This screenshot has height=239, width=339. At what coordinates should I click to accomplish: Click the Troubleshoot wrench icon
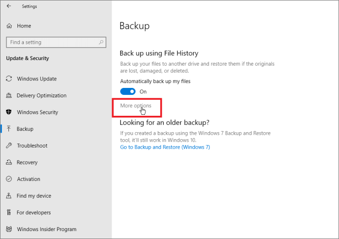(x=9, y=146)
